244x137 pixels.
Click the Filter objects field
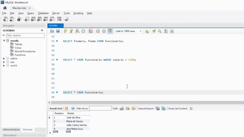tap(25, 35)
